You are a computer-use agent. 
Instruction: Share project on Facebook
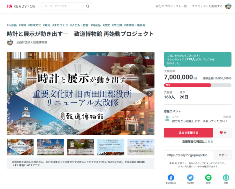[171, 178]
